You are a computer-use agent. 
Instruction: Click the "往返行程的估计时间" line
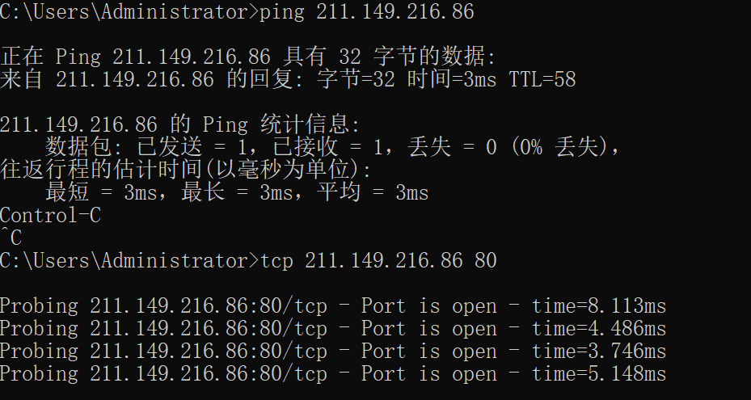pyautogui.click(x=186, y=171)
